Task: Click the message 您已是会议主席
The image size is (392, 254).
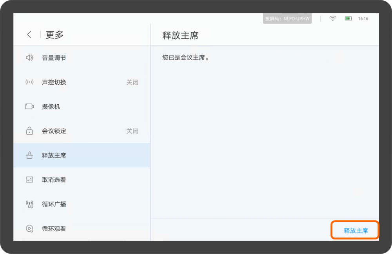Action: 185,57
